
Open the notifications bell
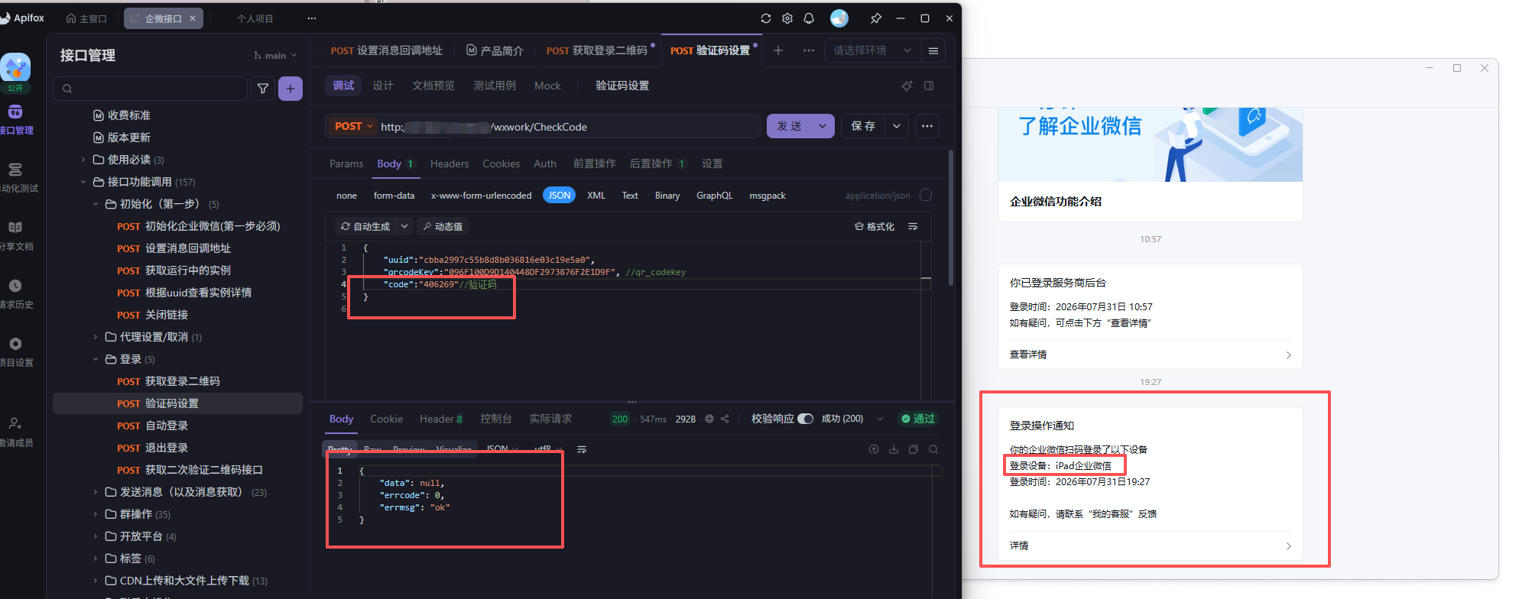point(809,18)
